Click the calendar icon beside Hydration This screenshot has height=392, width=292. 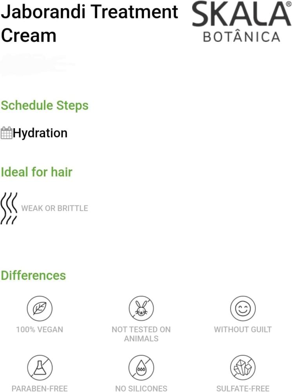pyautogui.click(x=6, y=133)
